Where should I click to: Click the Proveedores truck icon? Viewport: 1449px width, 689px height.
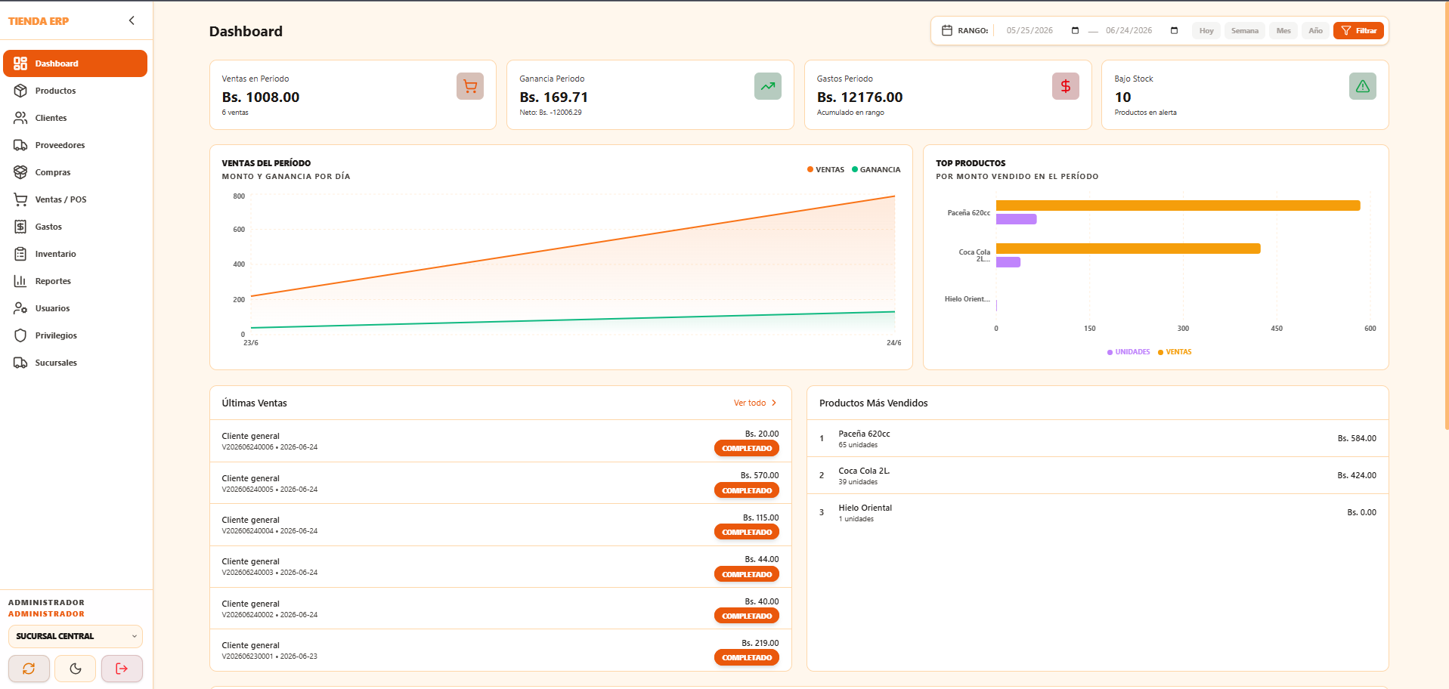(x=20, y=145)
